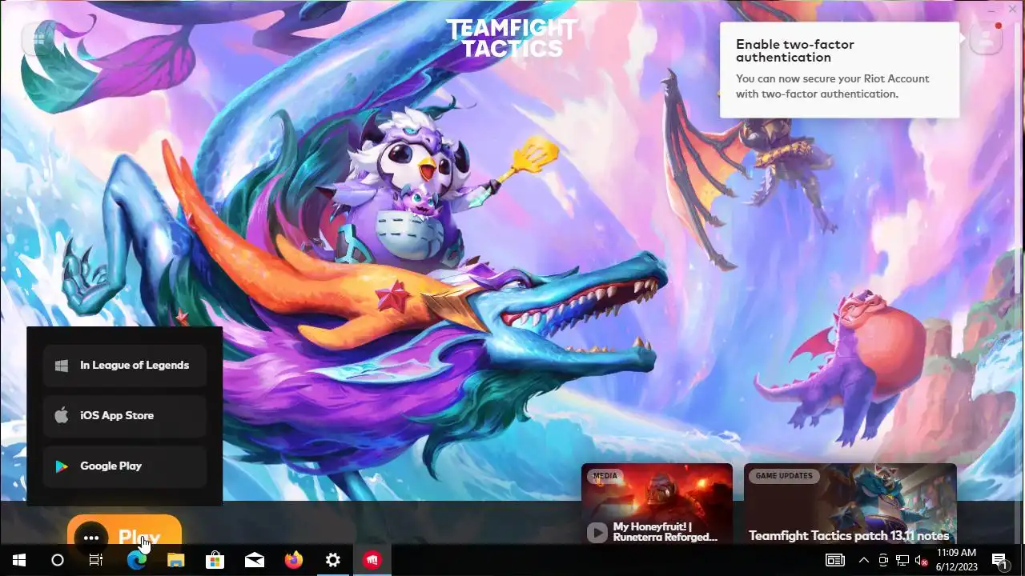Click the Teamfight Tactics logo
This screenshot has width=1025, height=576.
point(512,38)
